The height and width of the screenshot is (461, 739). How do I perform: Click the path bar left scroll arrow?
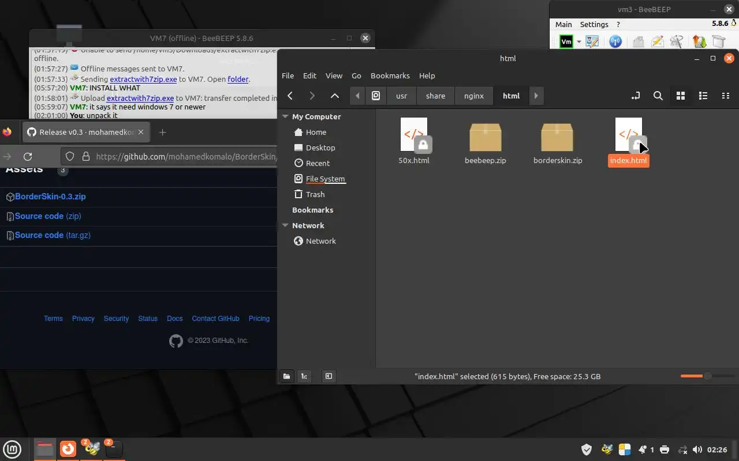point(358,96)
